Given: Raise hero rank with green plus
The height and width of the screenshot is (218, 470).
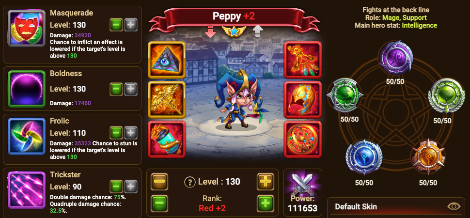Looking at the screenshot, I should [265, 203].
